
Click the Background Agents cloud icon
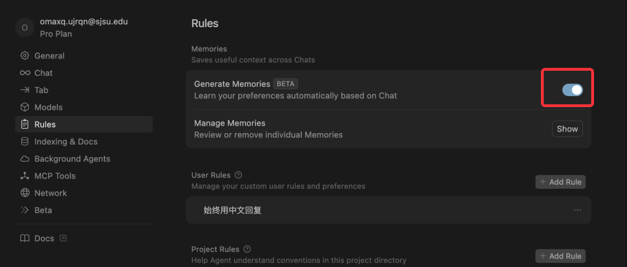(25, 159)
